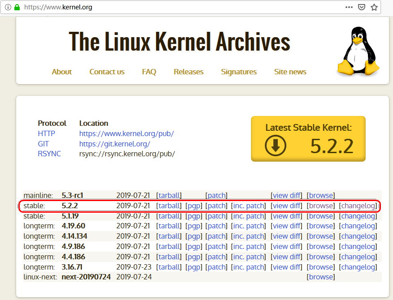Open the page actions three-dots menu
Image resolution: width=393 pixels, height=300 pixels.
(349, 7)
